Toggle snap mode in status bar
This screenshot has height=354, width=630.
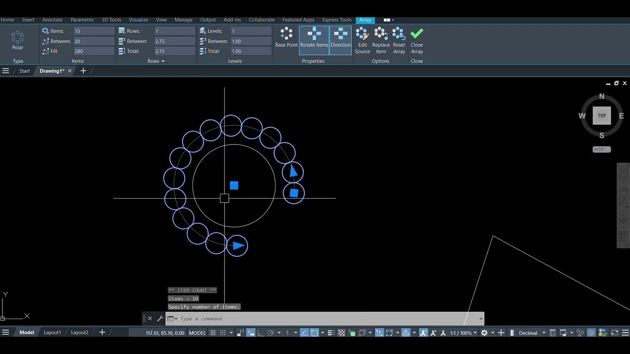click(222, 333)
